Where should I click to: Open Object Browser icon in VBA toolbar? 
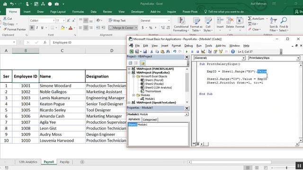point(221,51)
